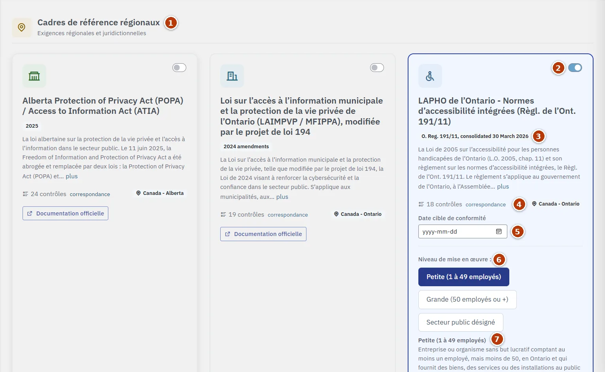Viewport: 605px width, 372px height.
Task: Open correspondance link next to 18 contrôles
Action: tap(486, 204)
